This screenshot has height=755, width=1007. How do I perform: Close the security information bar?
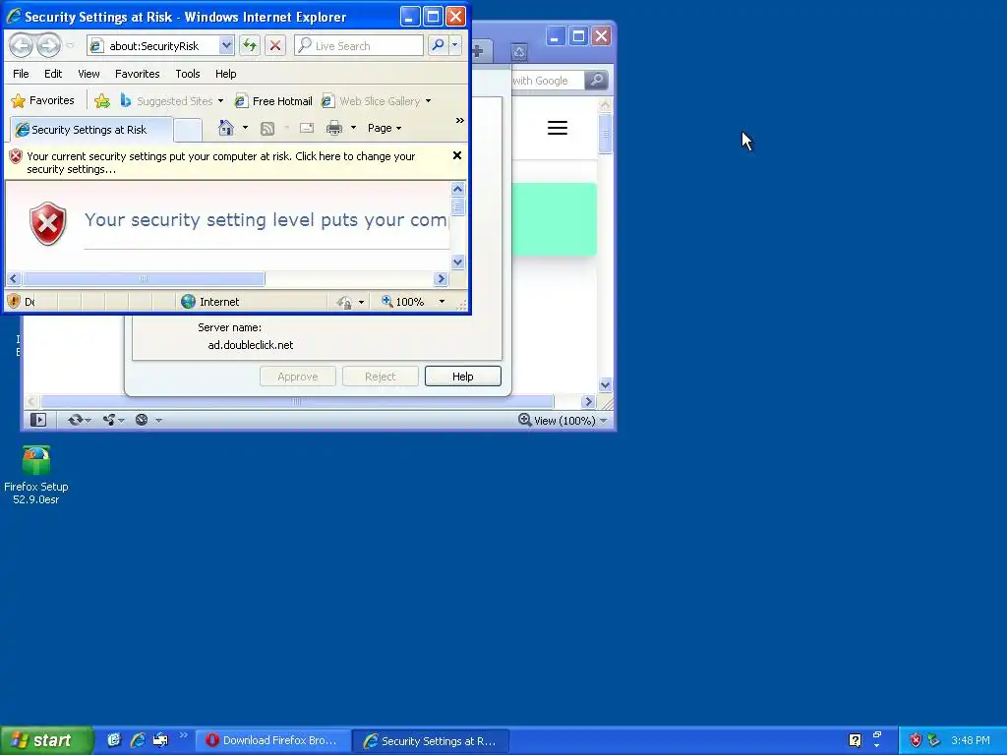pos(457,155)
